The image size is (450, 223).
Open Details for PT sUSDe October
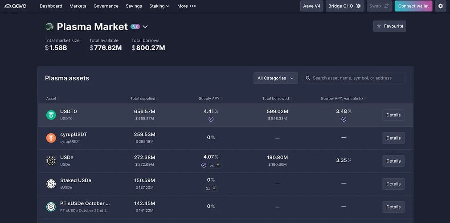coord(393,207)
